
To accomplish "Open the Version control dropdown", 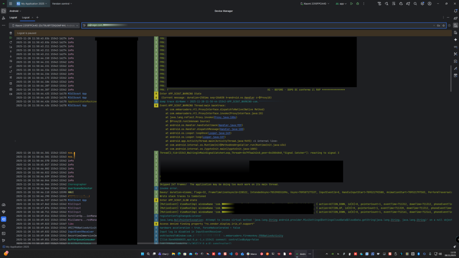I will click(x=62, y=3).
